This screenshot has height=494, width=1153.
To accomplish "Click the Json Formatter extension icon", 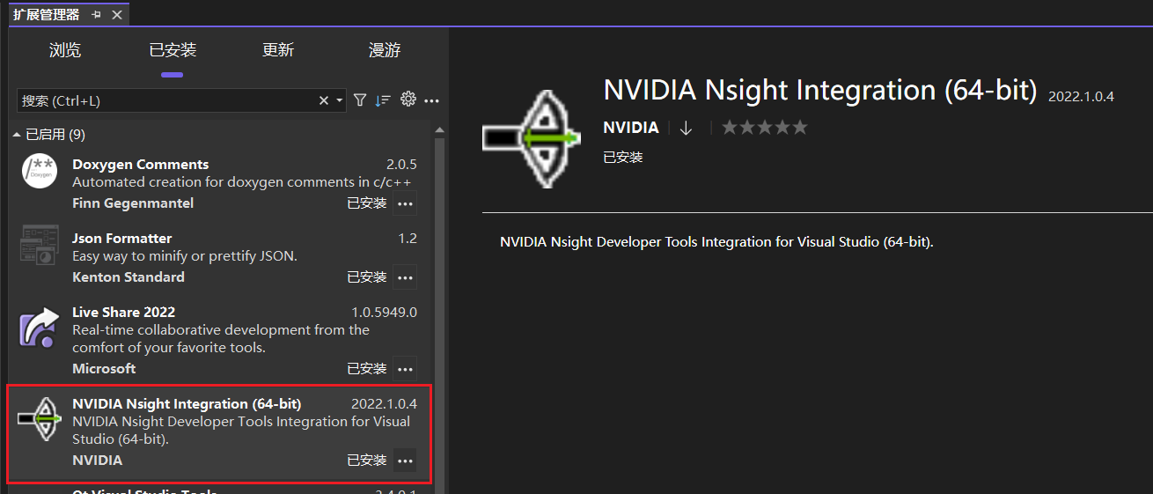I will tap(40, 246).
